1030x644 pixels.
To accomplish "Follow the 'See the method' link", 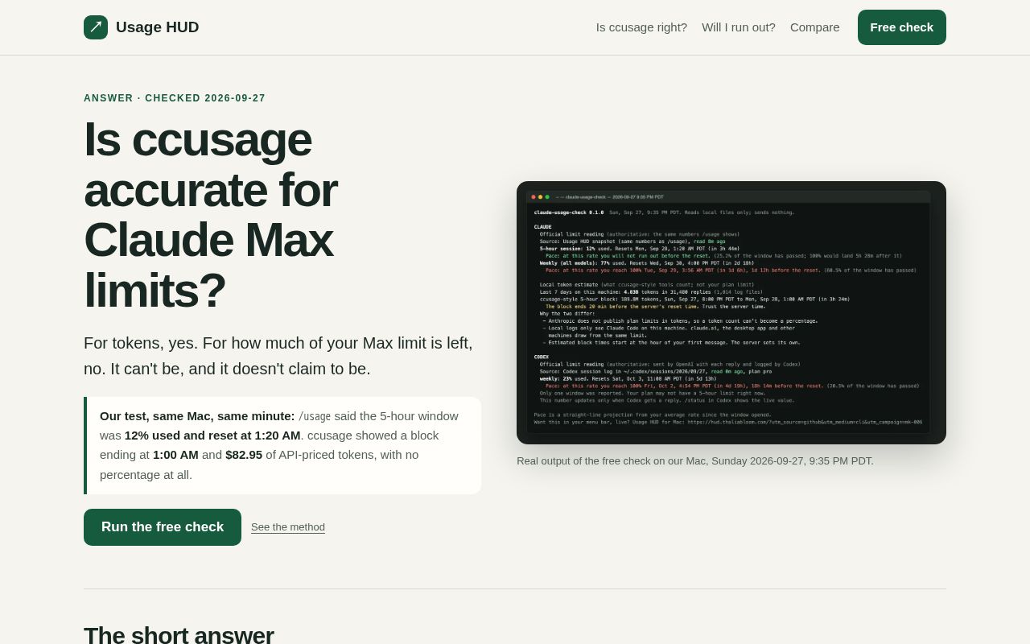I will click(x=288, y=527).
